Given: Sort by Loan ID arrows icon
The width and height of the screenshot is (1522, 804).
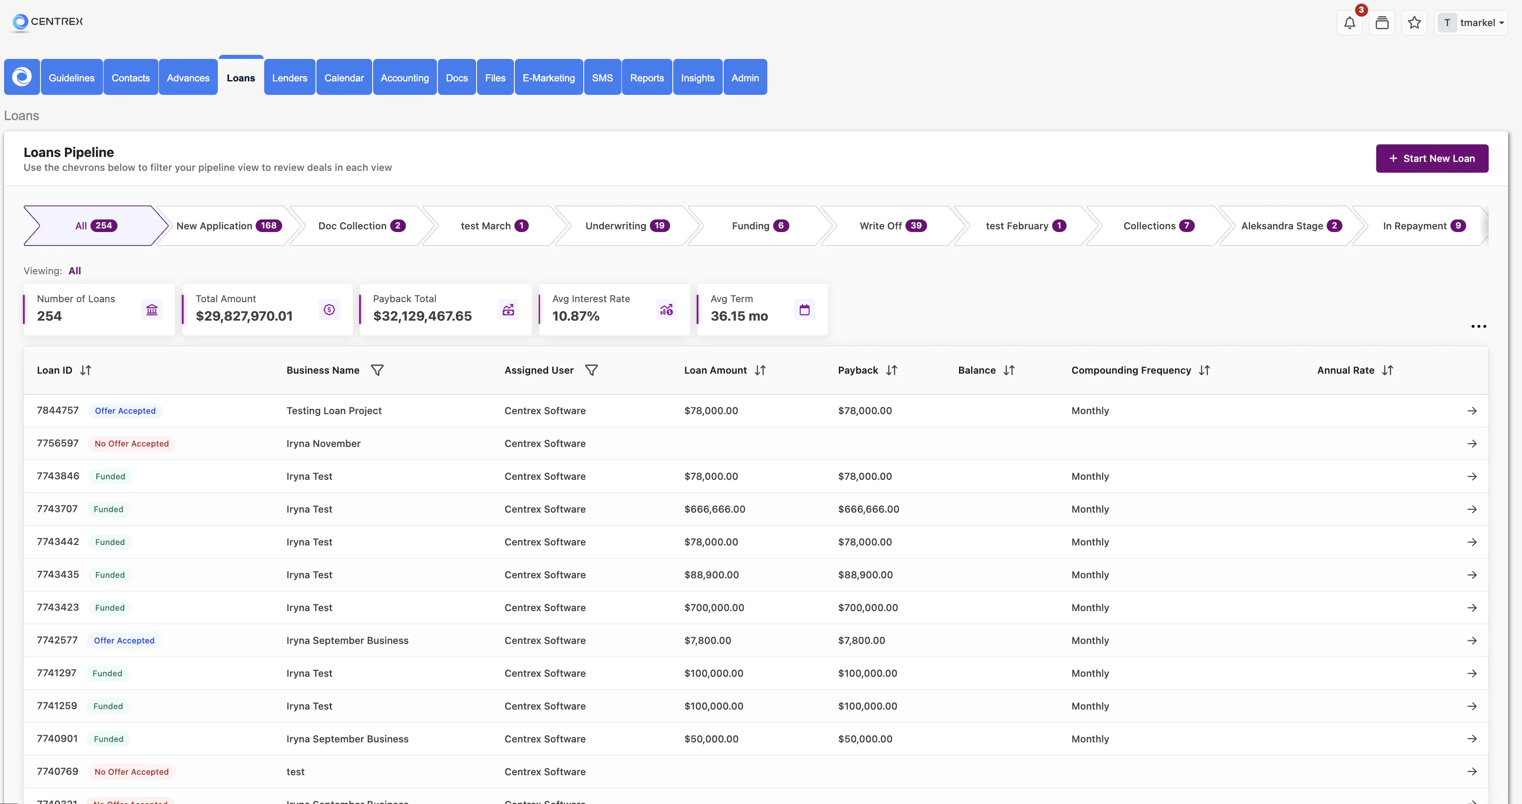Looking at the screenshot, I should point(86,370).
